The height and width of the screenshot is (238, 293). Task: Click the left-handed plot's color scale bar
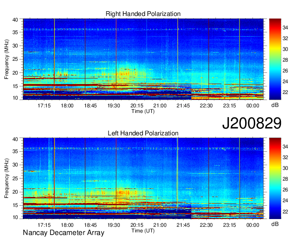(x=275, y=178)
